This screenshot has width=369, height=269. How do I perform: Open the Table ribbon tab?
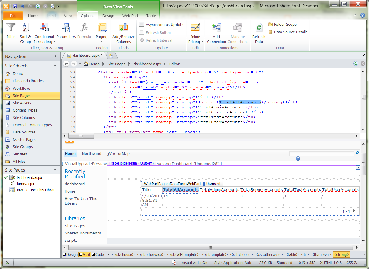[151, 16]
